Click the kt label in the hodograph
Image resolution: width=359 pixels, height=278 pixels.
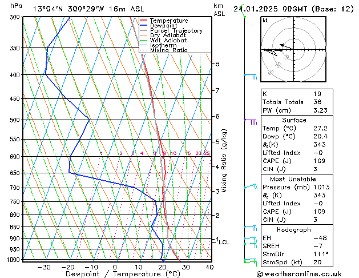pos(265,21)
